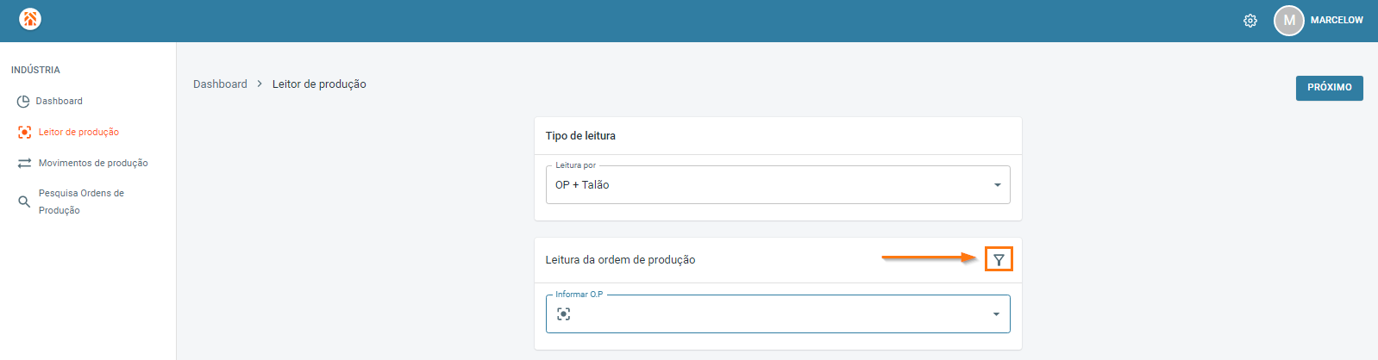Click the magnifier icon for Pesquisa Ordens
1378x360 pixels.
[x=24, y=202]
